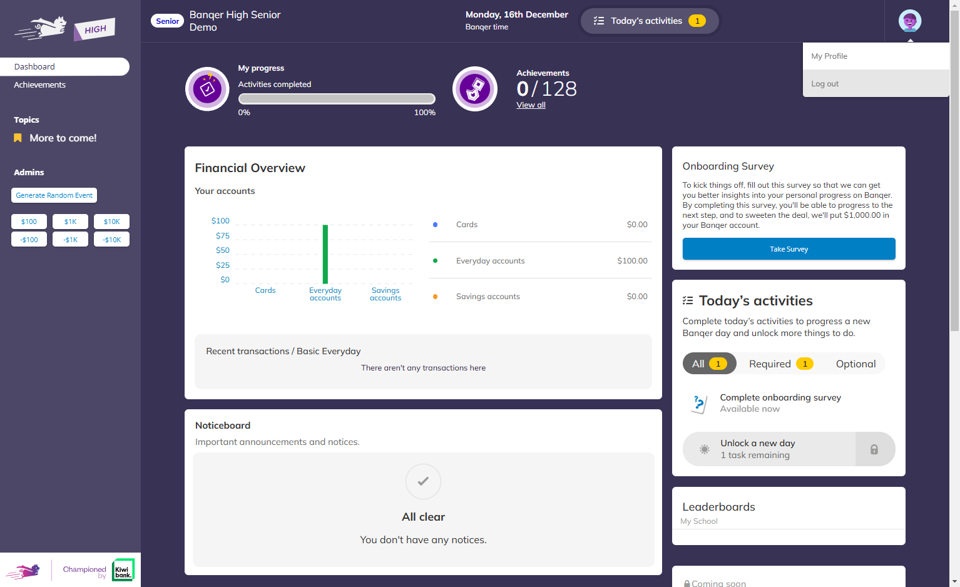The height and width of the screenshot is (587, 960).
Task: Click the lock icon on Unlock a new day
Action: (874, 449)
